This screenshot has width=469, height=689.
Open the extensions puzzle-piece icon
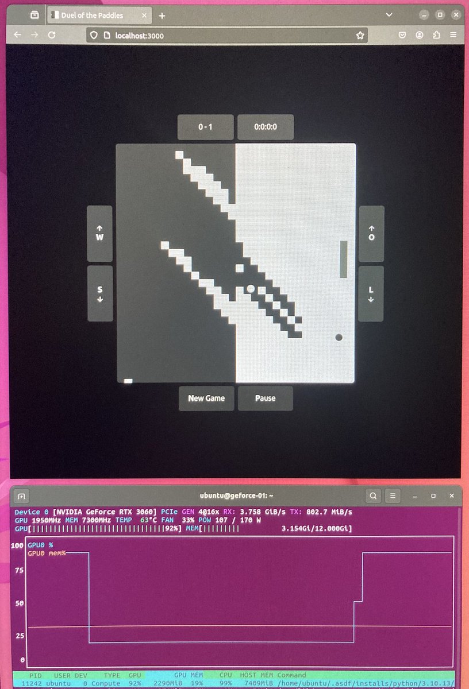(436, 35)
